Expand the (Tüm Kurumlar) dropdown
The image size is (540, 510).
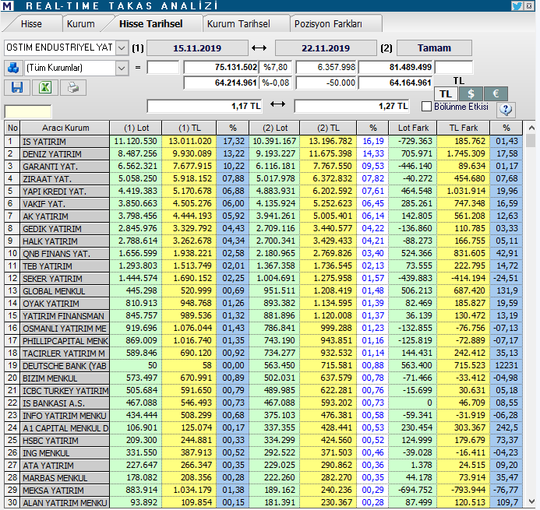[122, 68]
